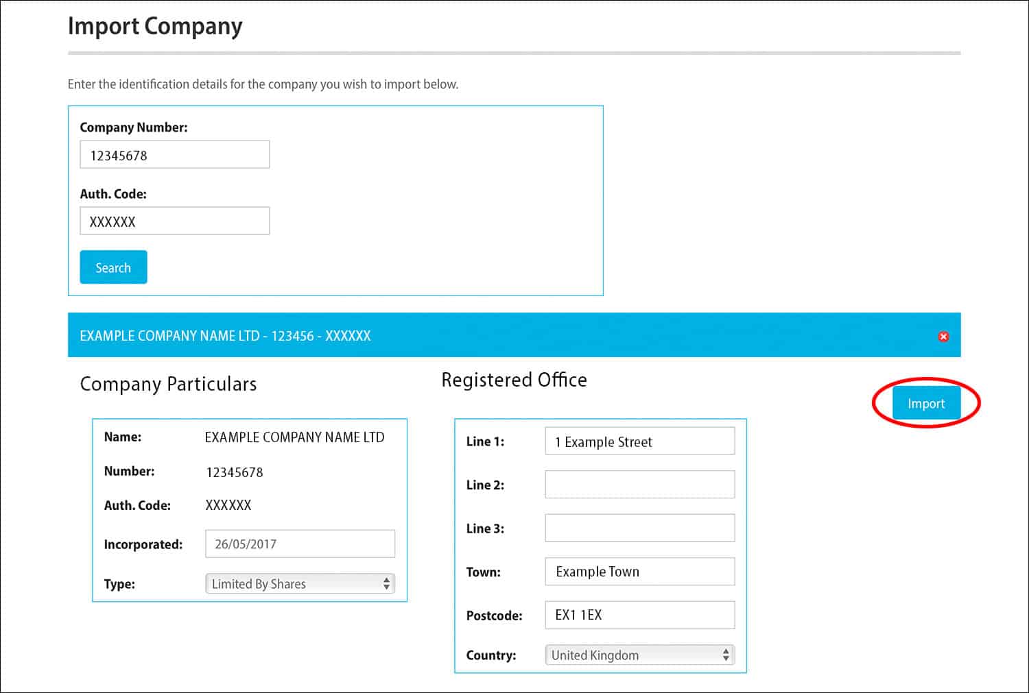This screenshot has width=1029, height=693.
Task: Select the Town field containing Example Town
Action: click(639, 571)
